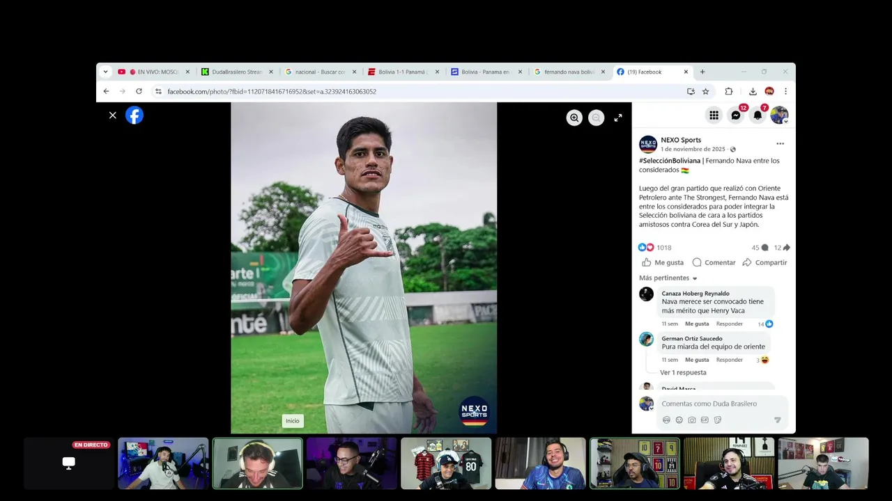Switch to the DudaBrasilero Stream tab
This screenshot has height=501, width=892.
tap(237, 72)
